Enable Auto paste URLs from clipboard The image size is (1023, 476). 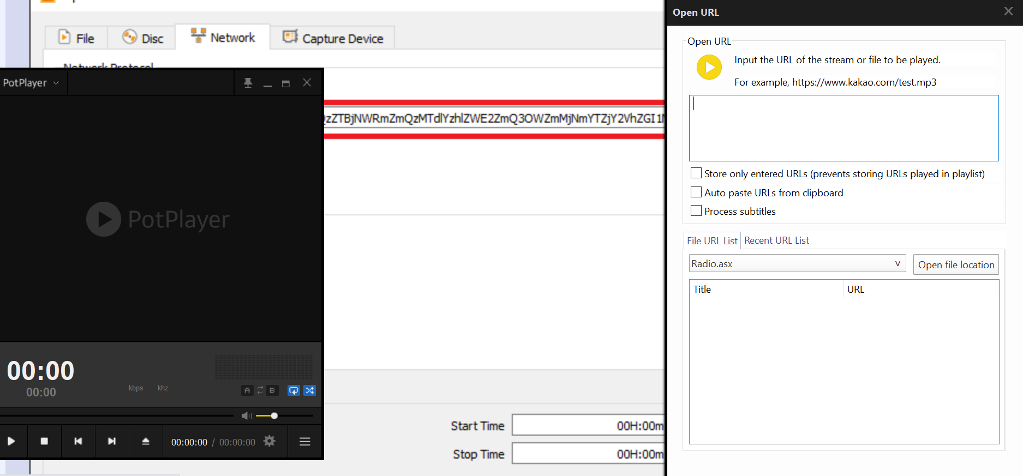(x=696, y=192)
